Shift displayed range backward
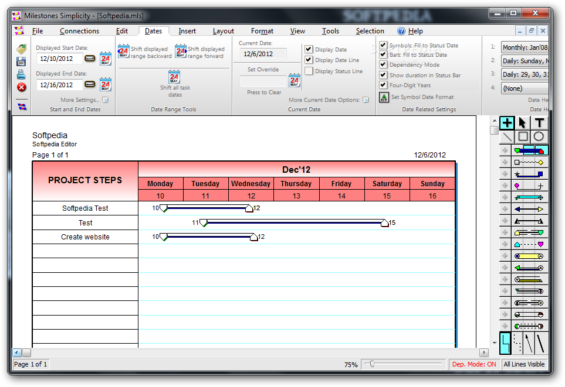The image size is (565, 387). [145, 52]
